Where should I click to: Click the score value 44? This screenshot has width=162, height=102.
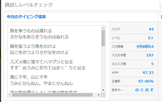point(151,29)
